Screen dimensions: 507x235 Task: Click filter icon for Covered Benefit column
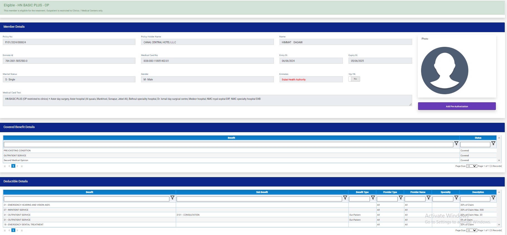point(456,144)
